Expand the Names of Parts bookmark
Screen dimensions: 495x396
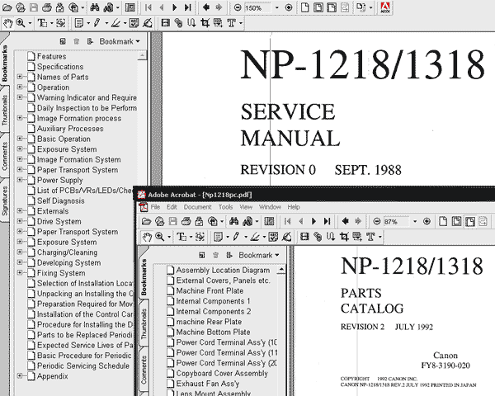point(20,77)
